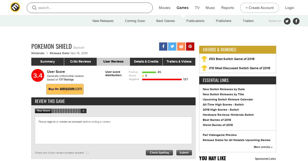Set a score on Your Score bar
Screen dimensions: 308x161
[x=66, y=111]
